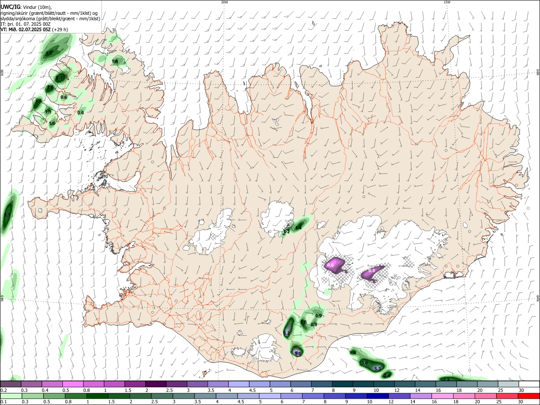The height and width of the screenshot is (405, 540).
Task: Click the navy blue swatch labeled 10 in bottom legend
Action: 377,396
